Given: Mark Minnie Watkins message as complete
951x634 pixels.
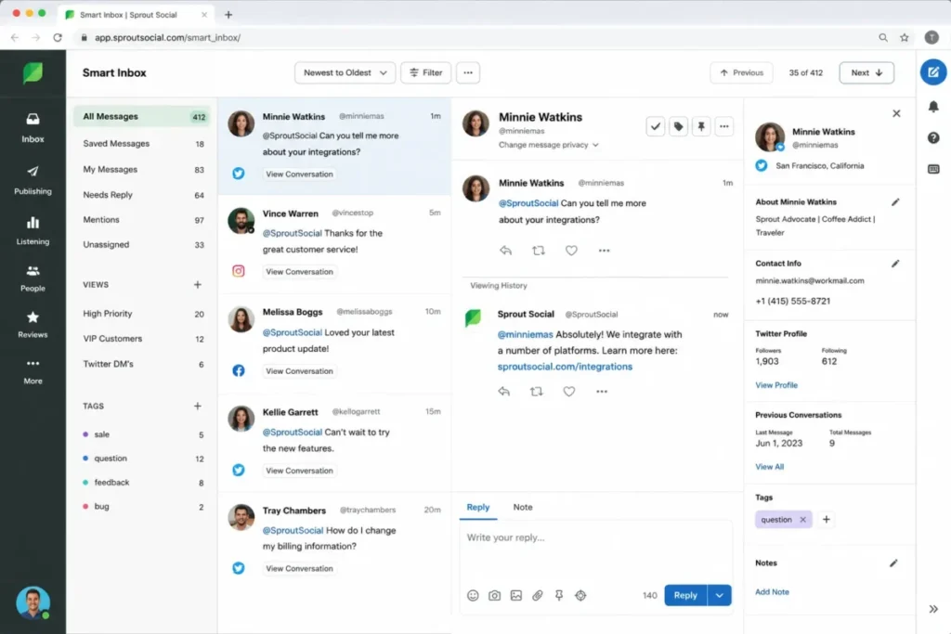Looking at the screenshot, I should pyautogui.click(x=655, y=126).
